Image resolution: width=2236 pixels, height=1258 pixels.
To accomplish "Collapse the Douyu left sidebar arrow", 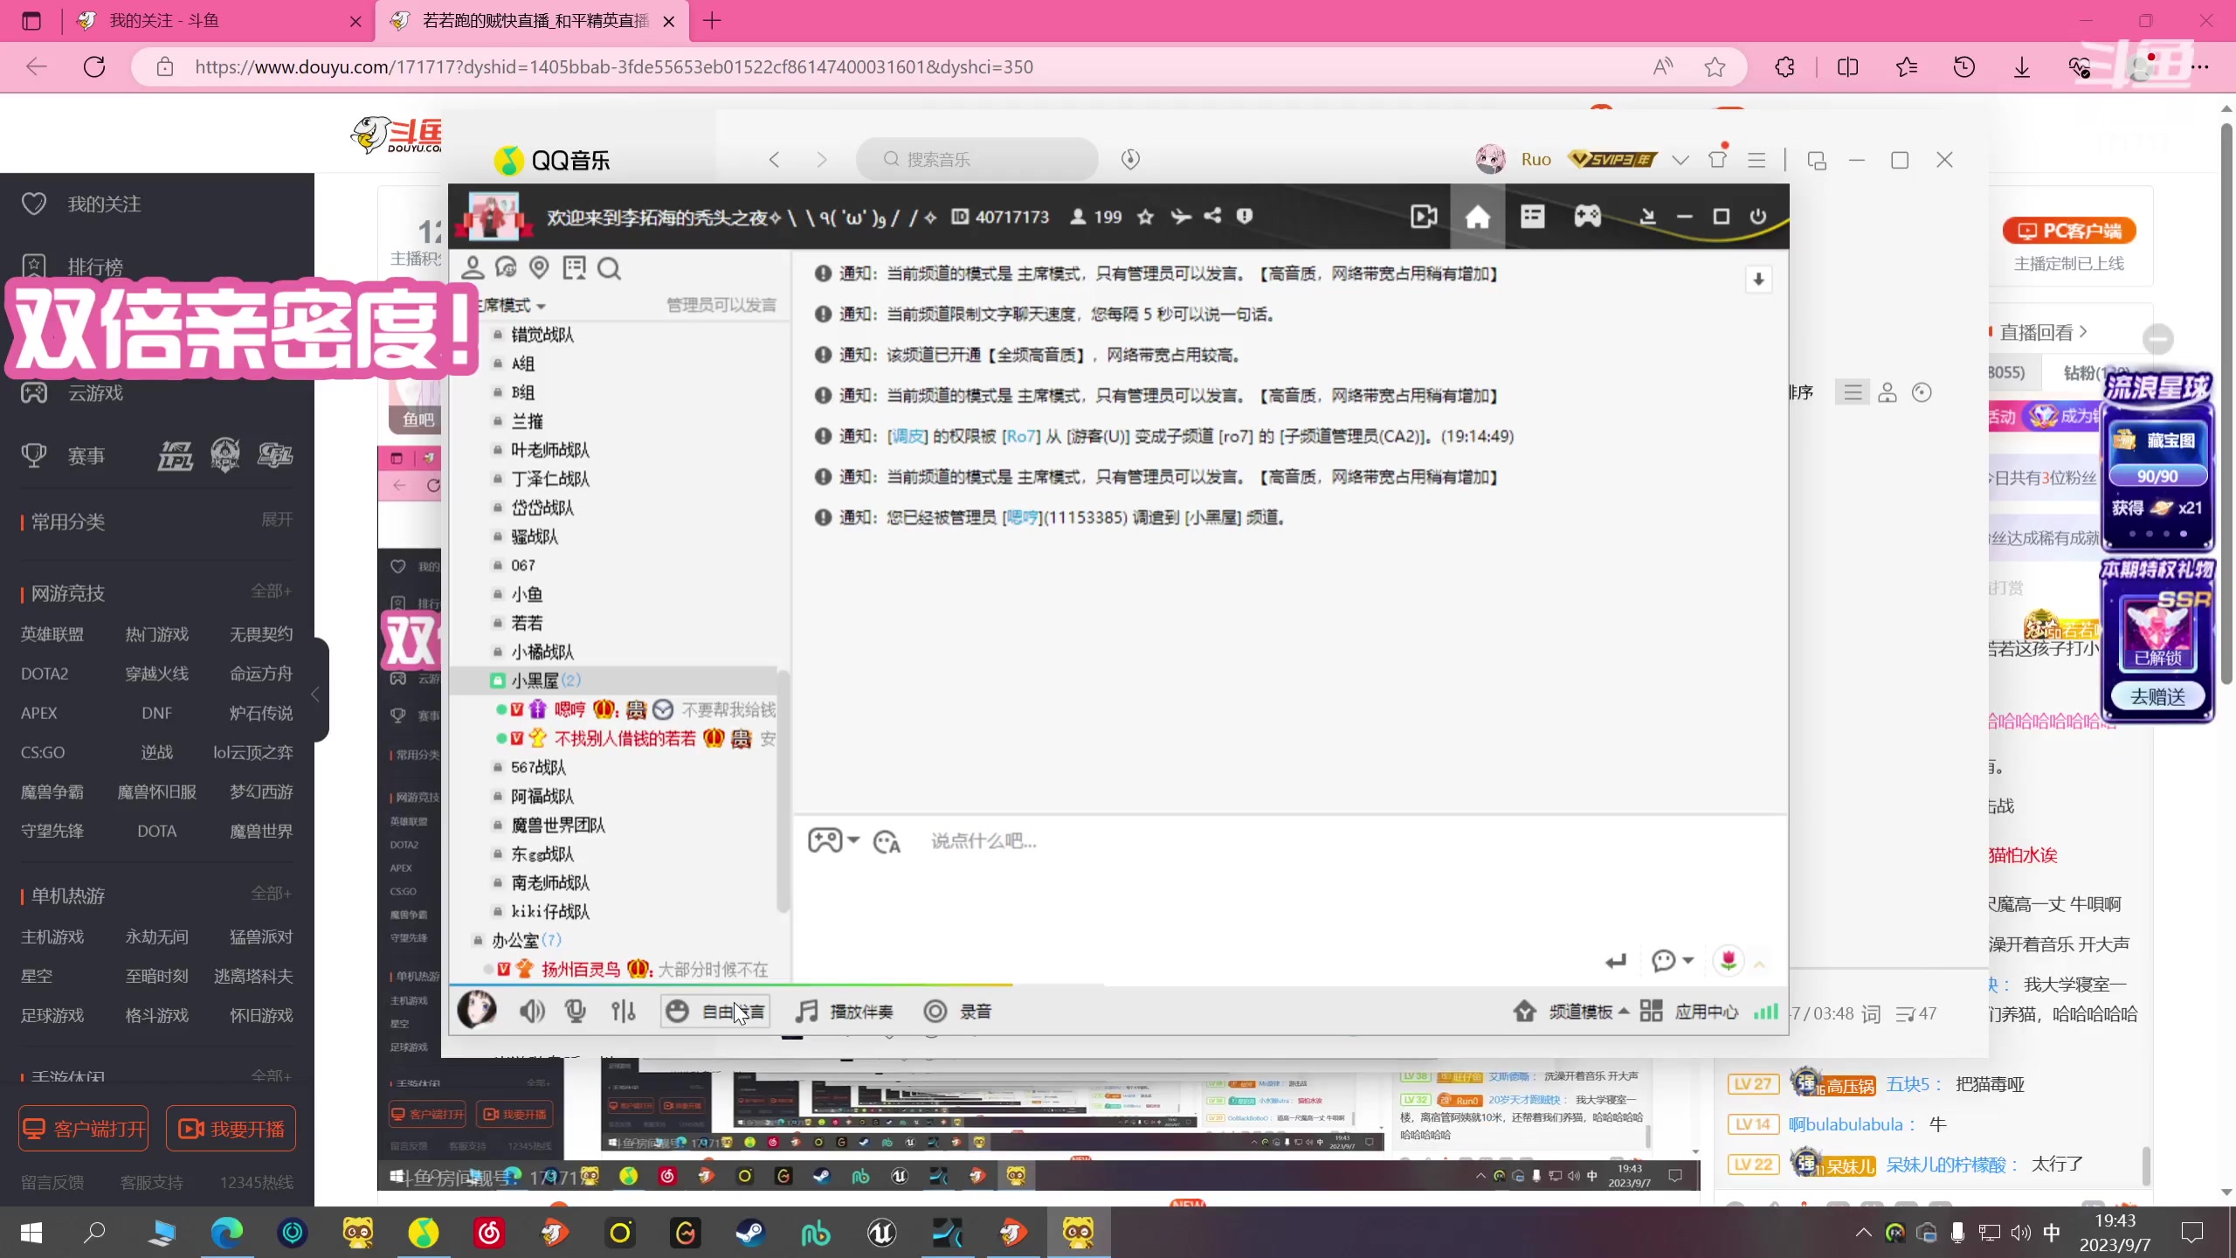I will 316,695.
